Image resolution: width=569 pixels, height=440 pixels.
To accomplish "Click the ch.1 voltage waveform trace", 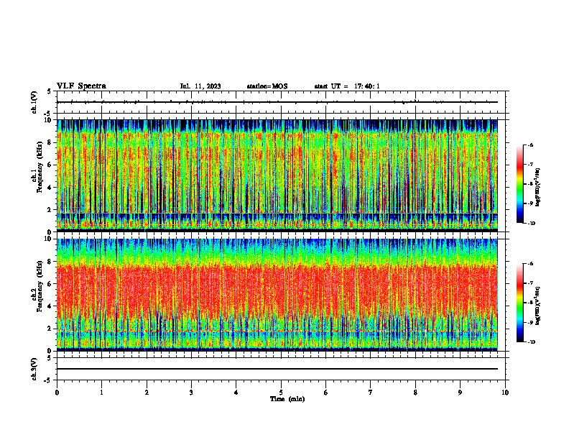I will point(277,102).
